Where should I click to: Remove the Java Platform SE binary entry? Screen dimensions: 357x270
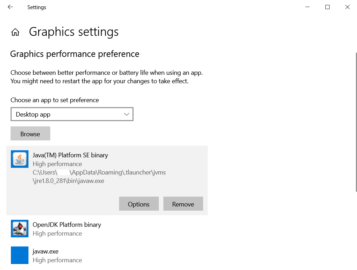(x=183, y=204)
